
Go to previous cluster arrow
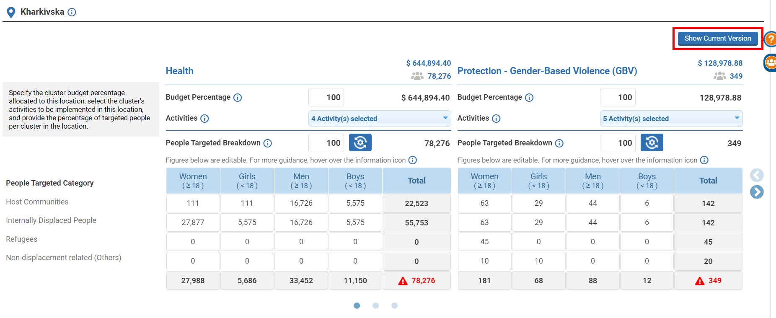(757, 175)
